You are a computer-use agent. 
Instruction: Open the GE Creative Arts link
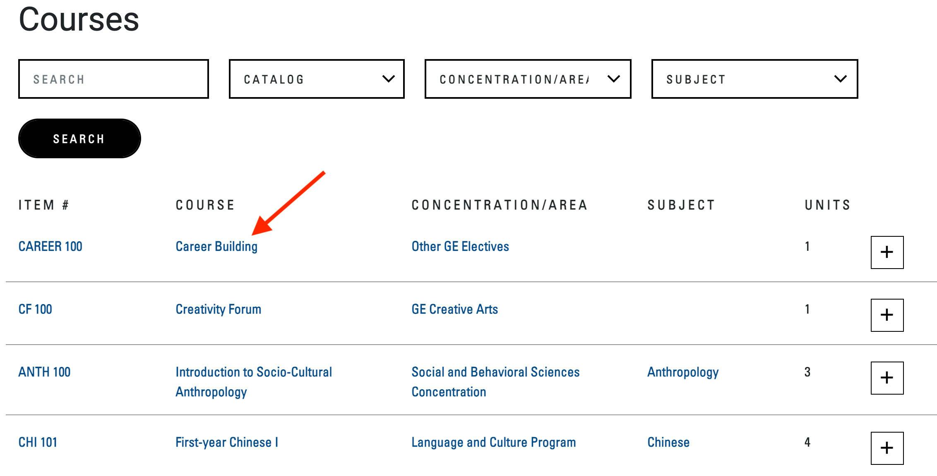point(454,309)
